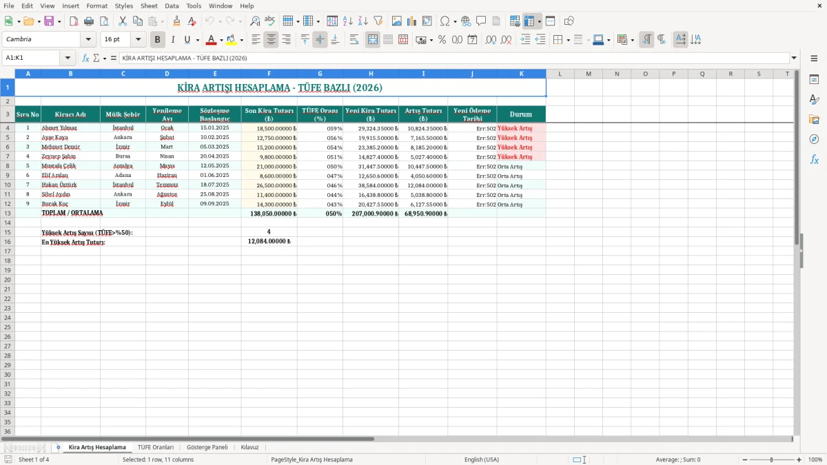Open the 16 pt font size dropdown
The height and width of the screenshot is (465, 827).
139,40
